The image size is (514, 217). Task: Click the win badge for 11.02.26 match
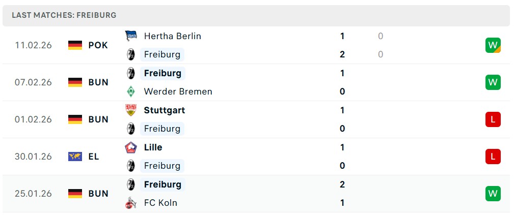click(493, 45)
